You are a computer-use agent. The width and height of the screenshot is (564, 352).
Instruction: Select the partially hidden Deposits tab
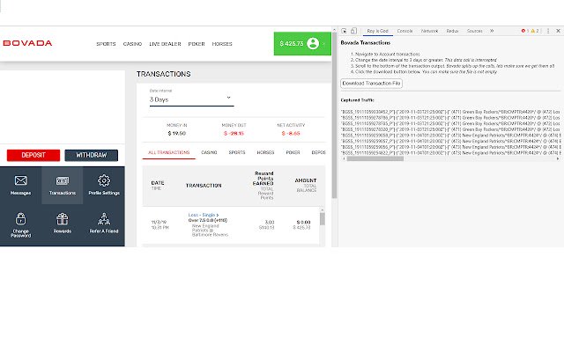(x=318, y=152)
